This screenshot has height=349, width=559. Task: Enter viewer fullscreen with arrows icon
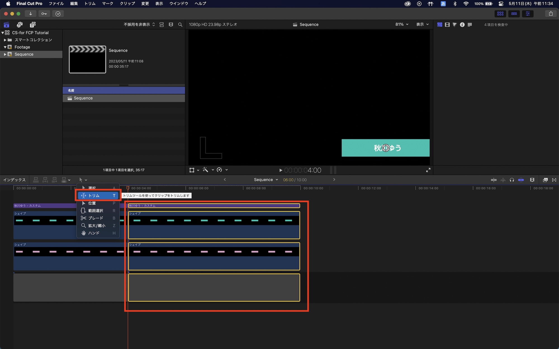coord(428,170)
